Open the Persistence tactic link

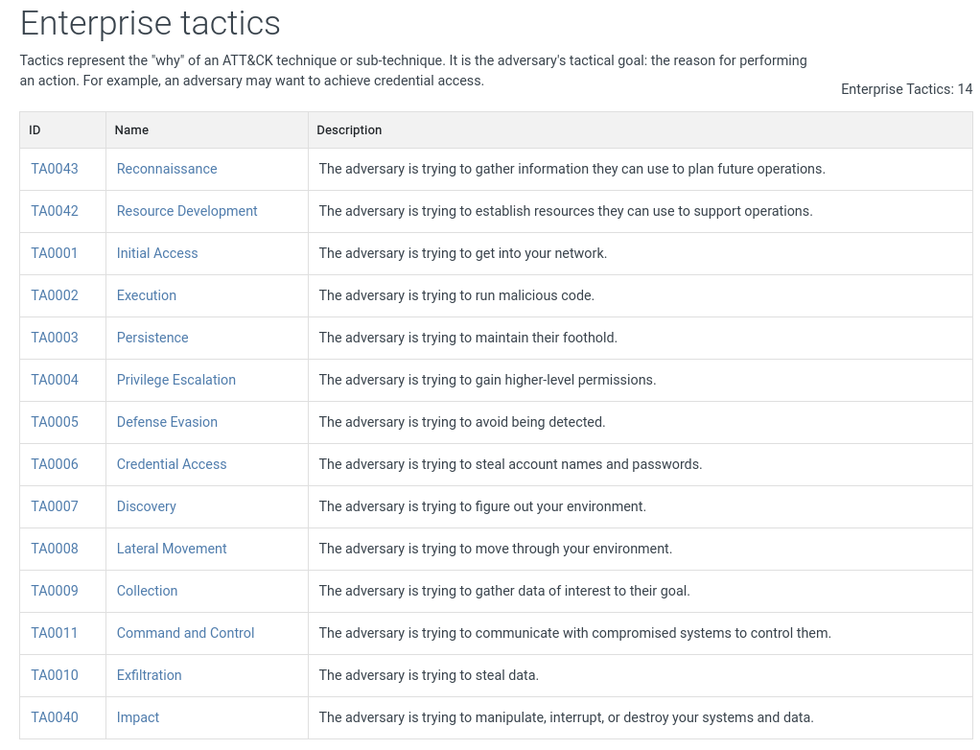point(152,338)
